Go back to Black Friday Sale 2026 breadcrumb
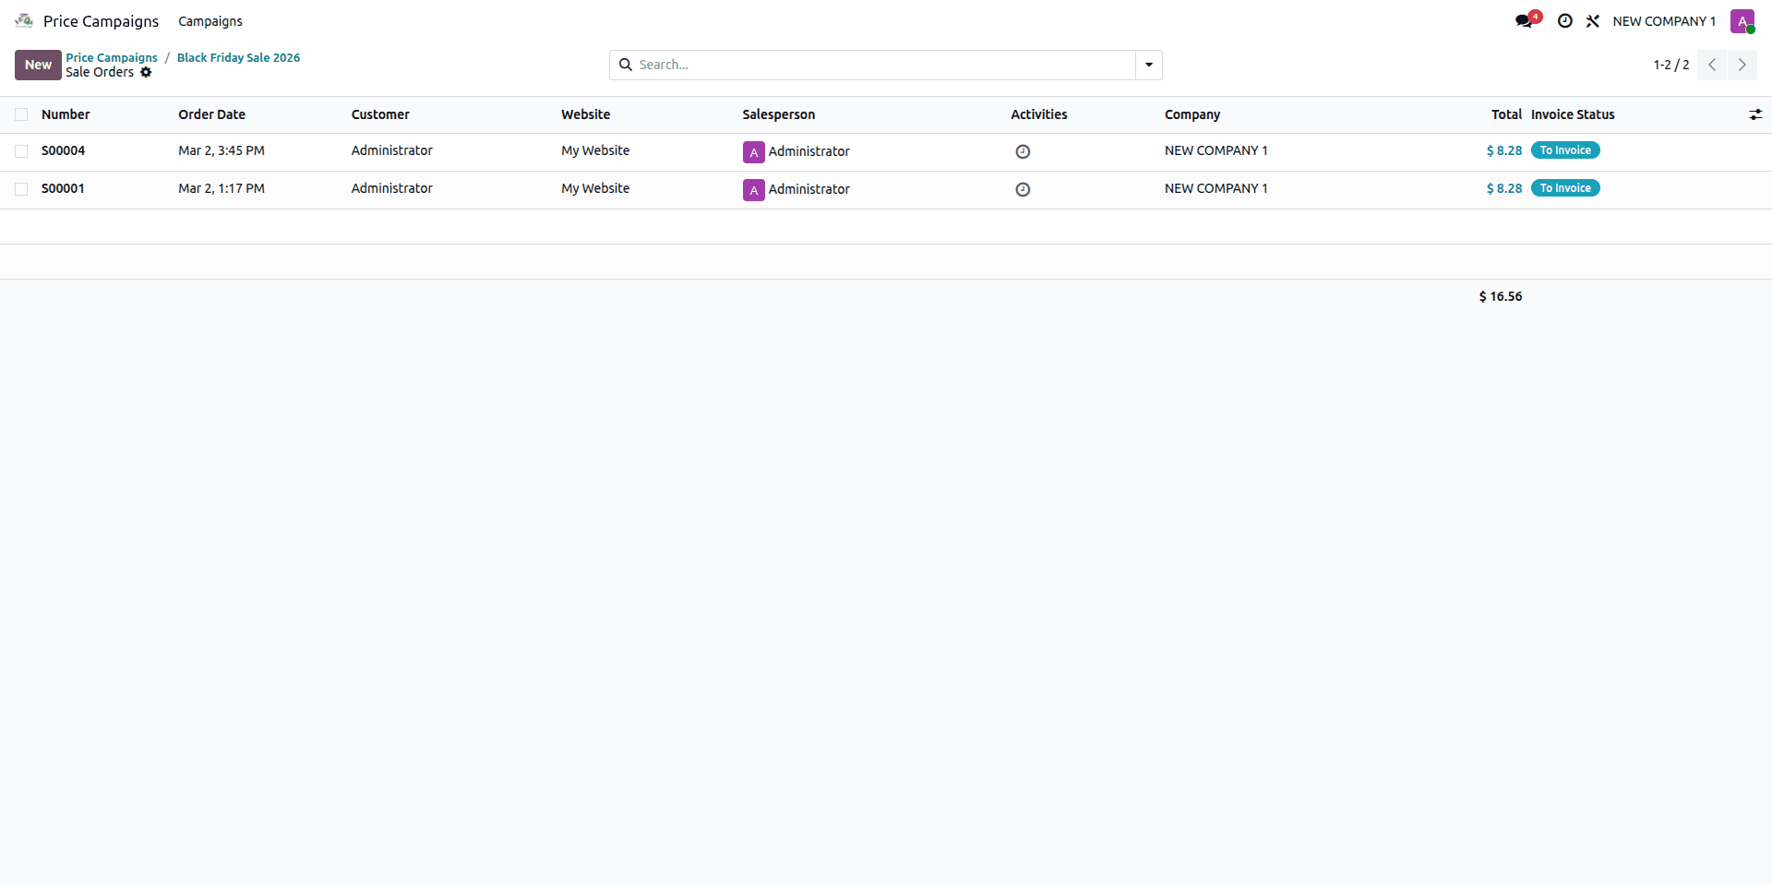Viewport: 1772px width, 885px height. tap(238, 57)
